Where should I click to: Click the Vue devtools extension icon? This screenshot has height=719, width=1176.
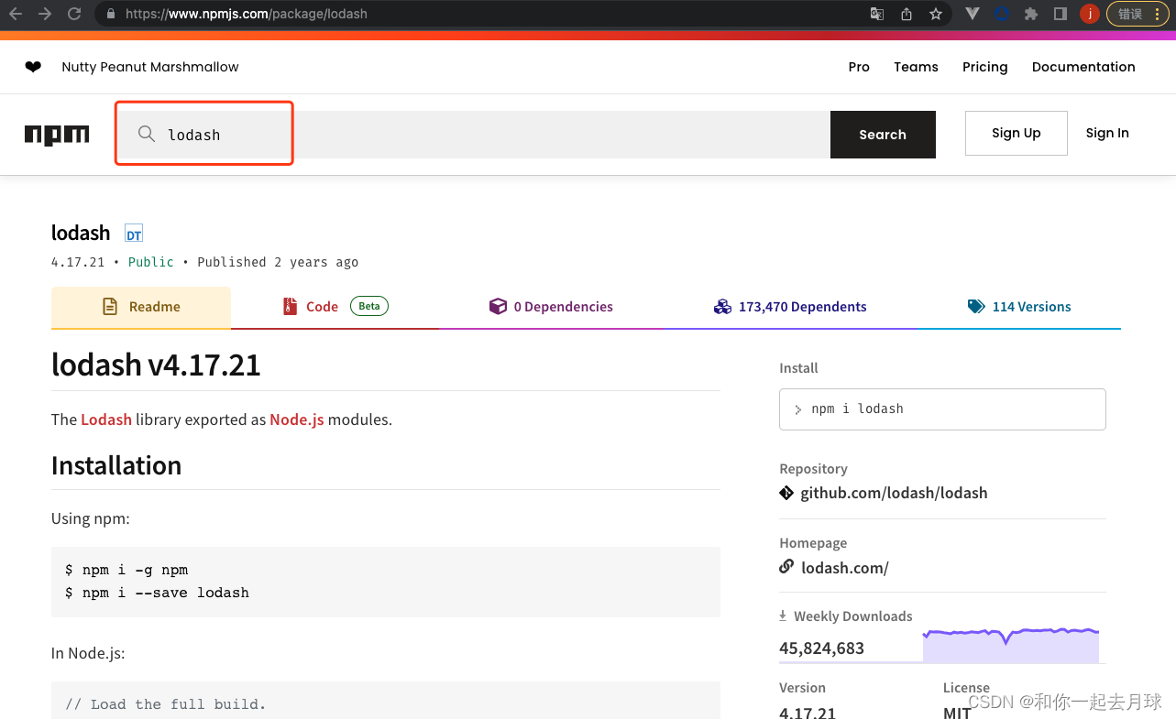pos(973,14)
